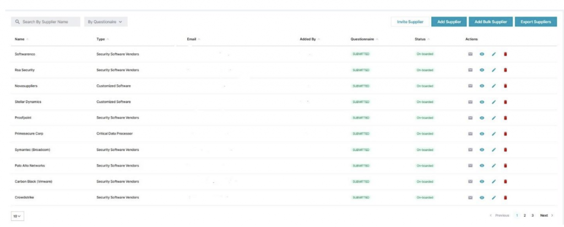Sort table by Type column
The width and height of the screenshot is (564, 227).
(102, 39)
